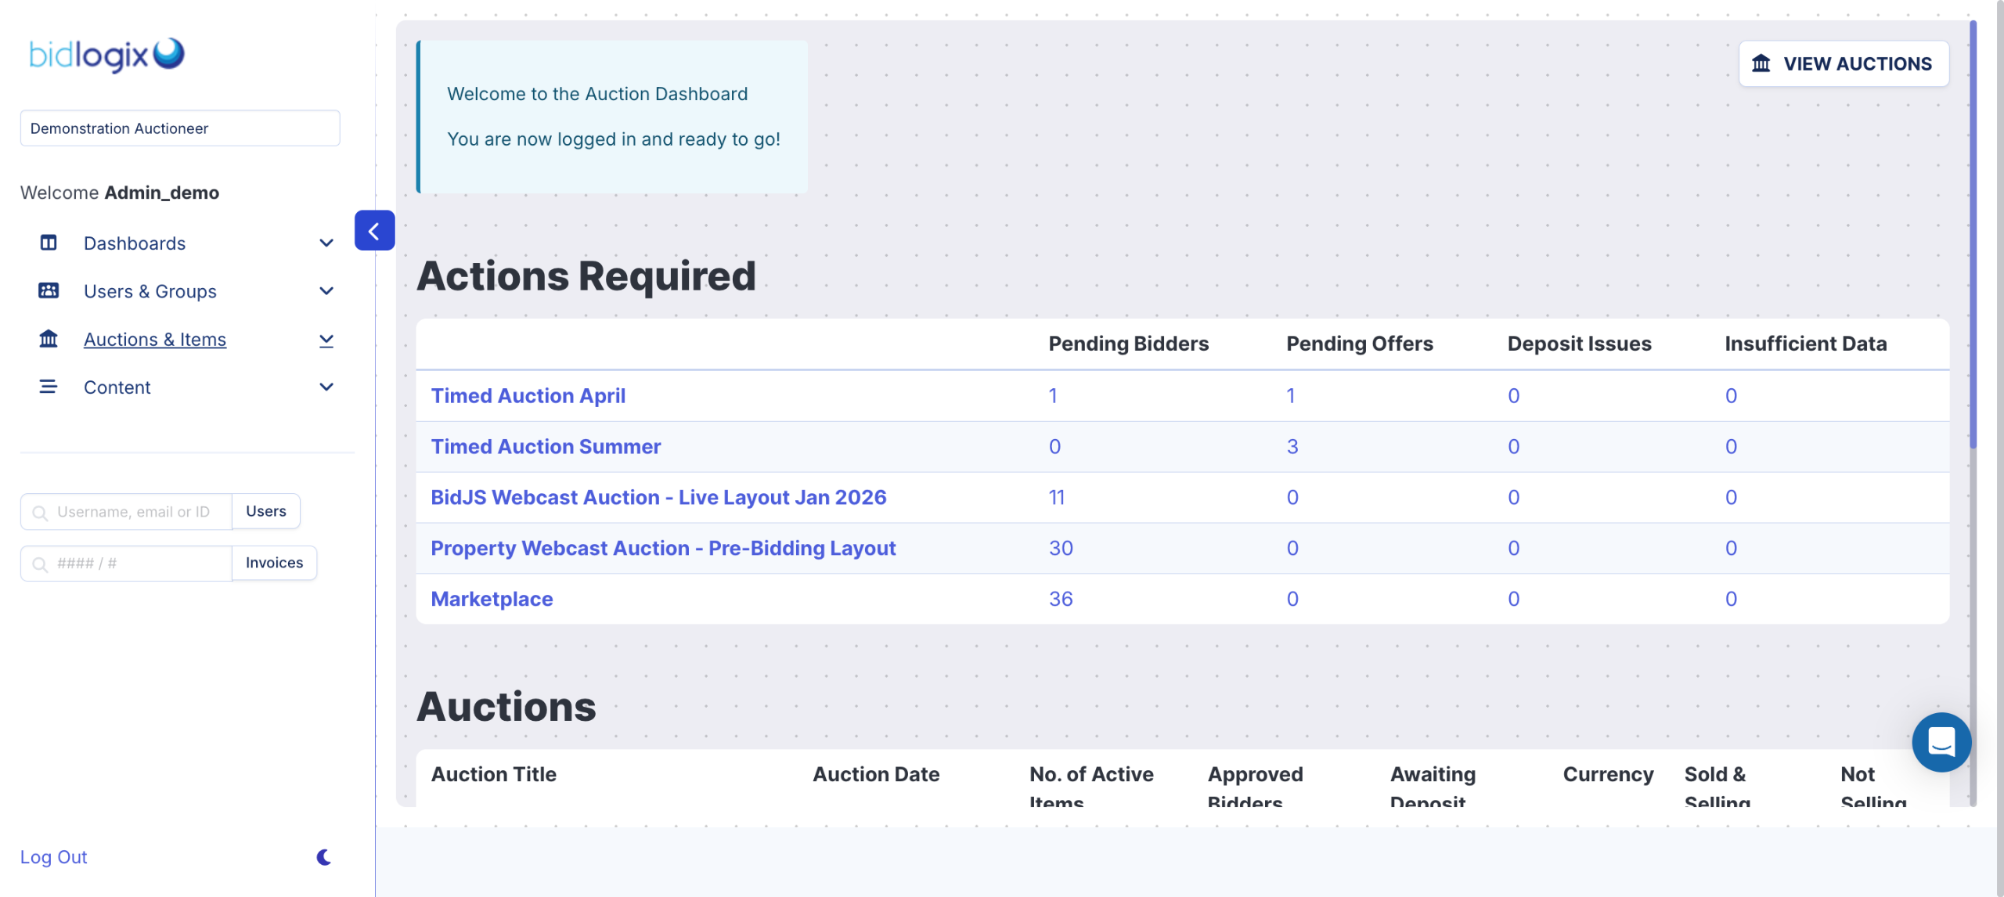Viewport: 2004px width, 897px height.
Task: Focus the Demonstration Auctioneer field
Action: tap(180, 128)
